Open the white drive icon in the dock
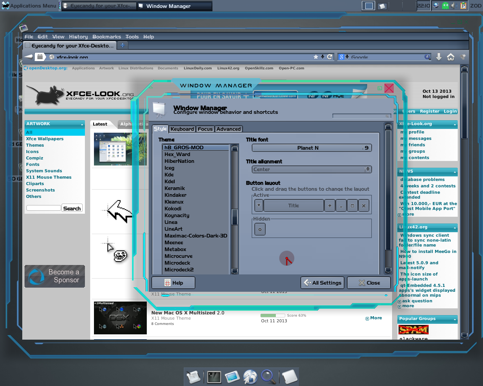Image resolution: width=483 pixels, height=386 pixels. coord(289,377)
